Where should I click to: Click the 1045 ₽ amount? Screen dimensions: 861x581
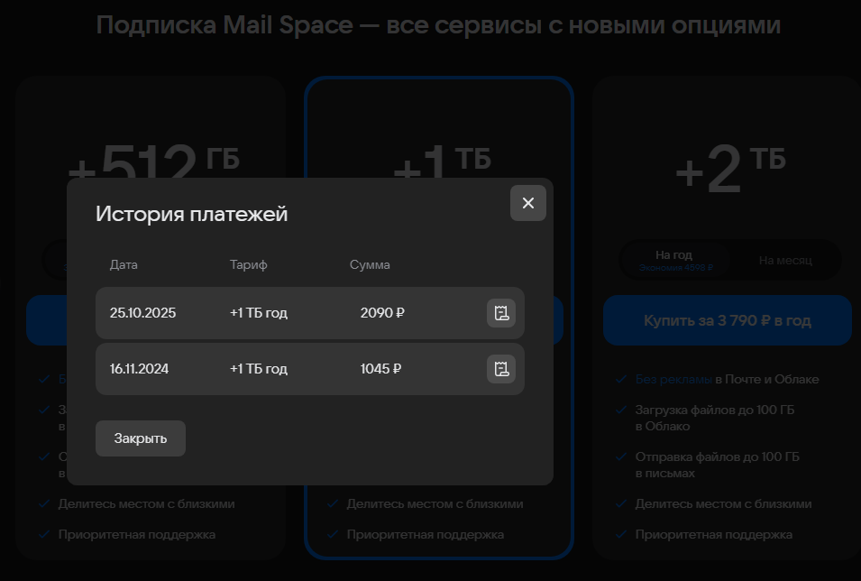pyautogui.click(x=380, y=369)
